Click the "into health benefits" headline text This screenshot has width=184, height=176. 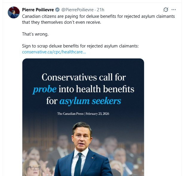tap(96, 89)
